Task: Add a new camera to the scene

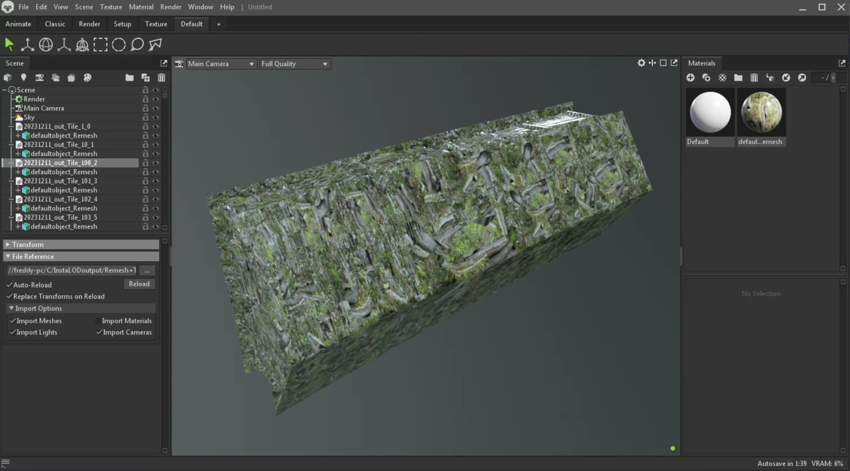Action: [x=40, y=78]
